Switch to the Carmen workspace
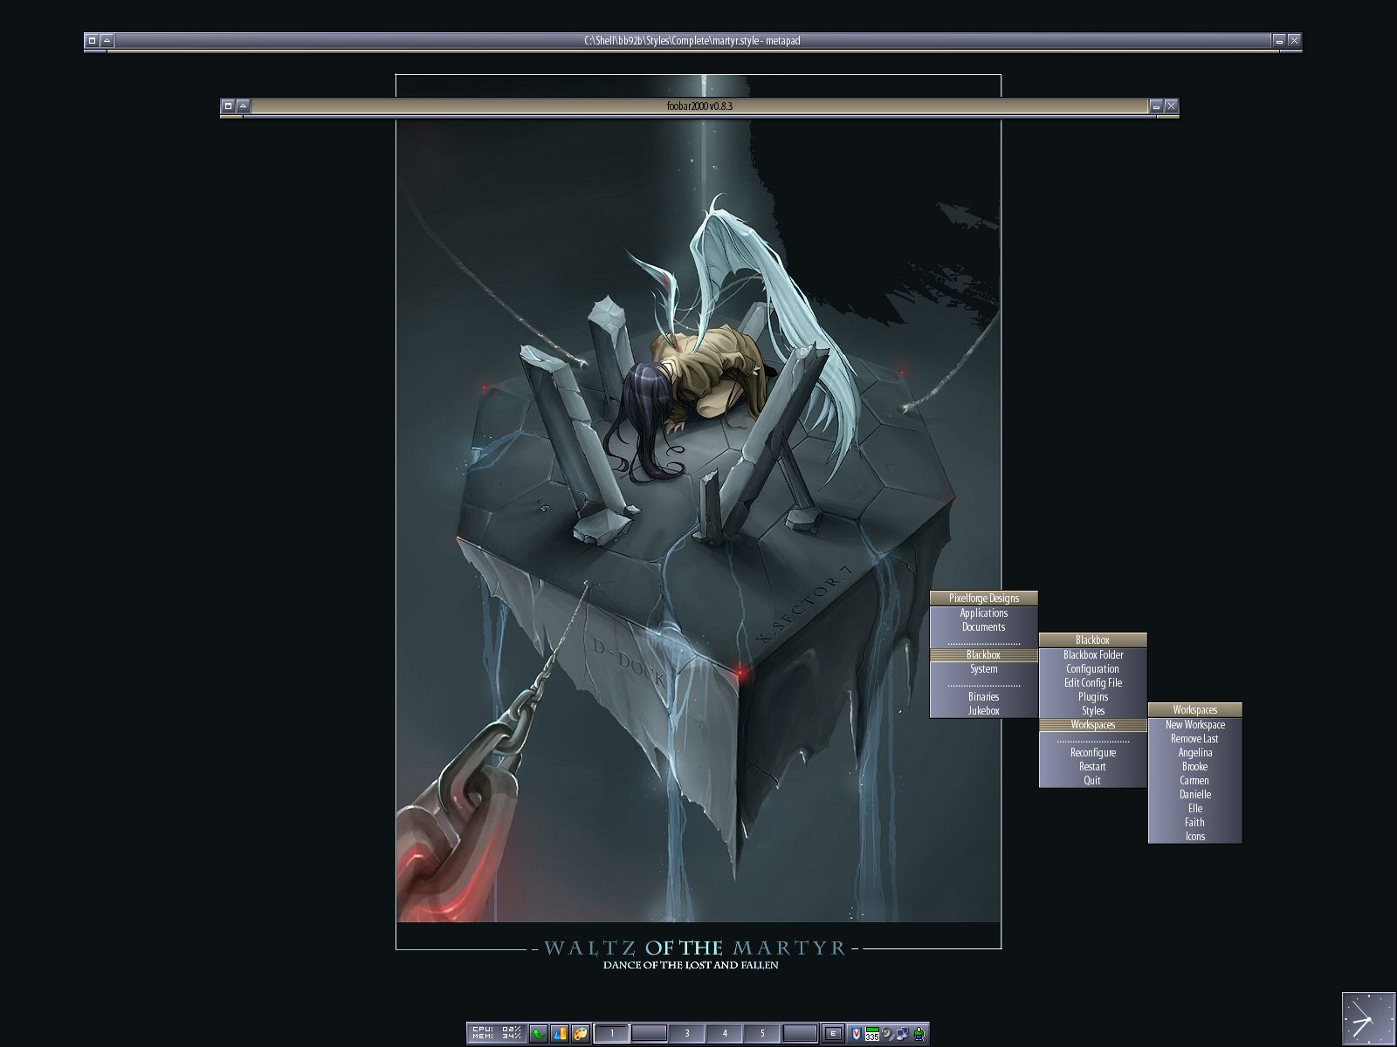Image resolution: width=1397 pixels, height=1047 pixels. pos(1194,781)
